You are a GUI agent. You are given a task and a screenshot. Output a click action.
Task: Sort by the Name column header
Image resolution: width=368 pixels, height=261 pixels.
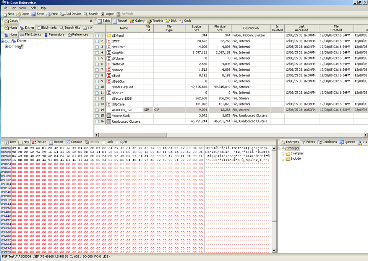click(125, 28)
